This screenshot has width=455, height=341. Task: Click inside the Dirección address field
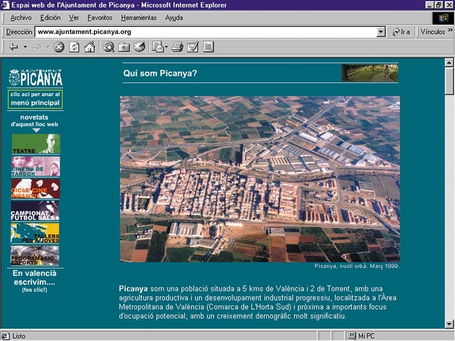pos(206,32)
